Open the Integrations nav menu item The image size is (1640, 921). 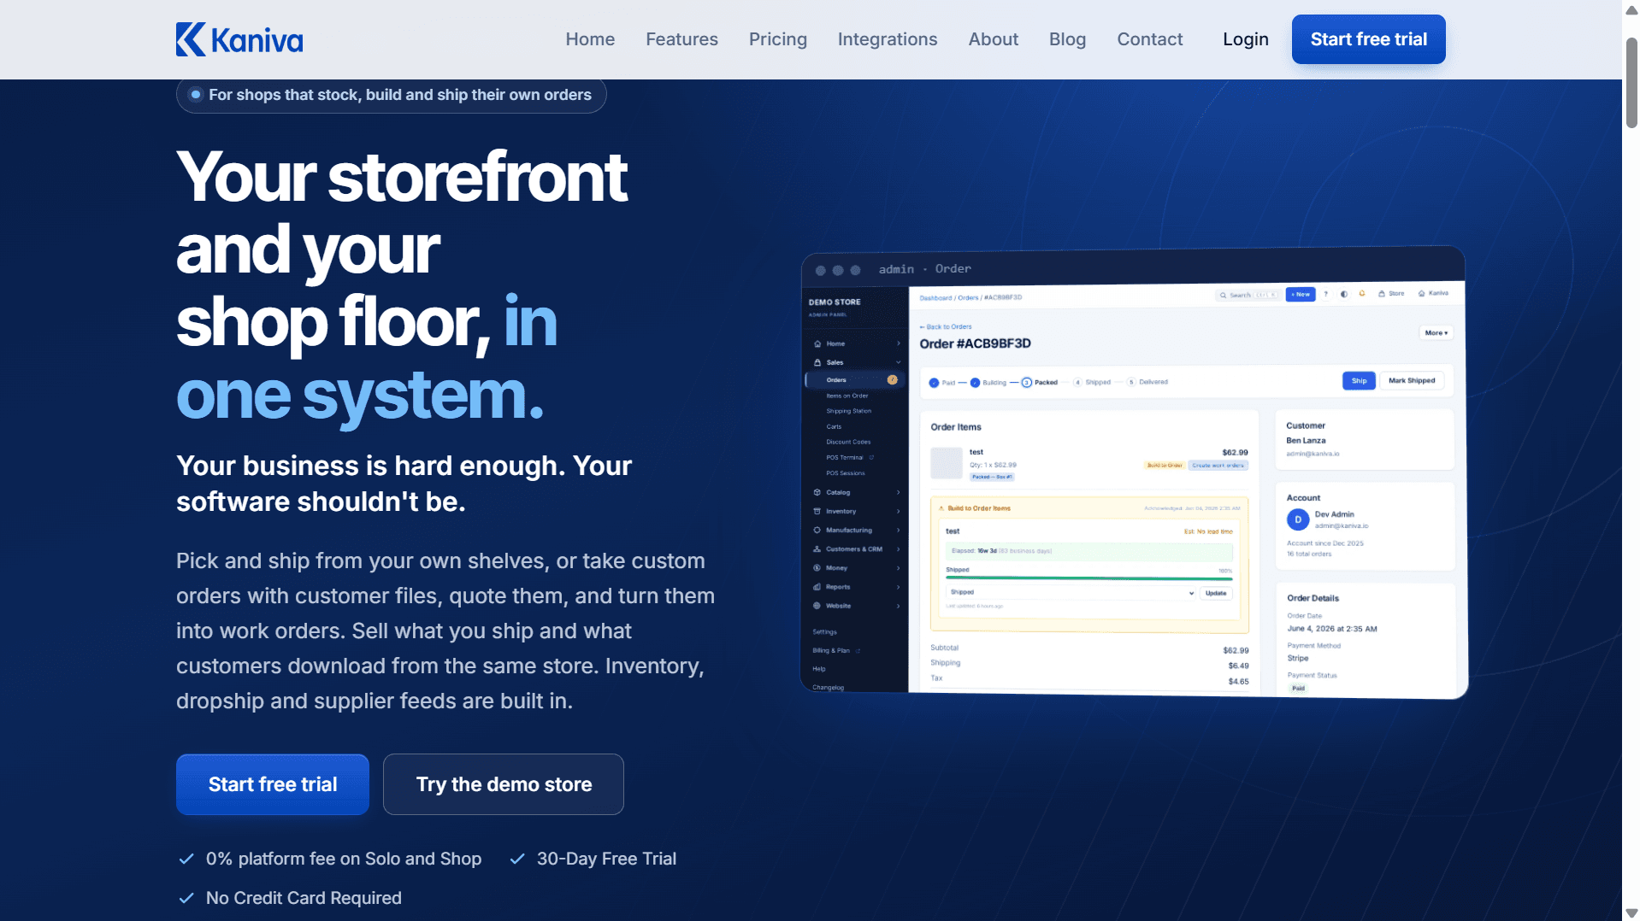(x=887, y=39)
